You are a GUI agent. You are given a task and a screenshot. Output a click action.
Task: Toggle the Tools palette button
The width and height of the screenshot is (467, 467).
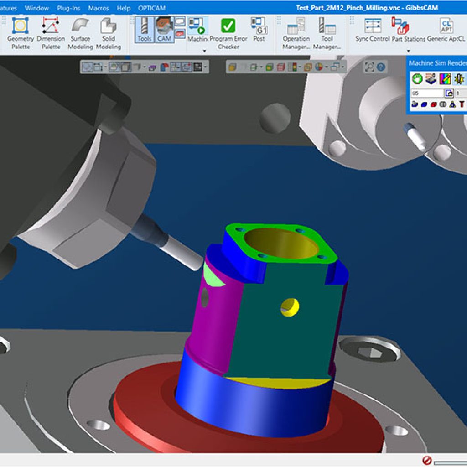click(144, 30)
